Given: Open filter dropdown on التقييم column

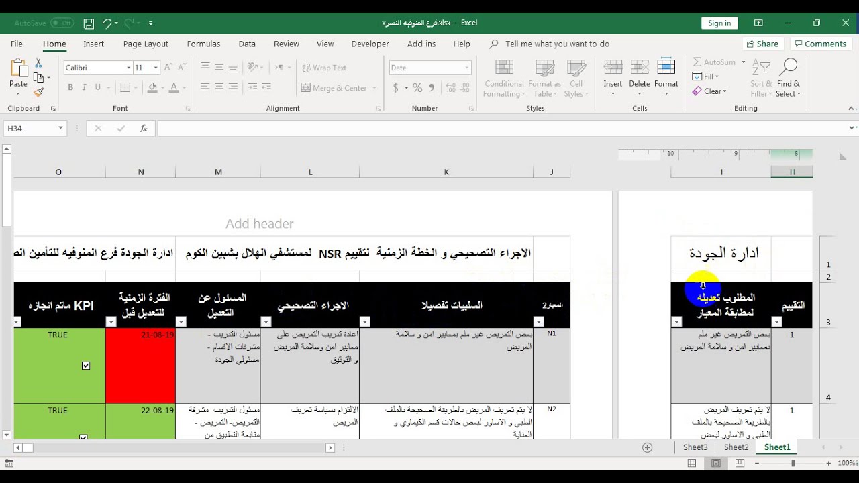Looking at the screenshot, I should click(776, 322).
